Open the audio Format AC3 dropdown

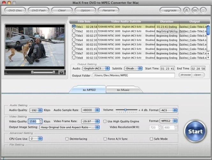[168, 110]
